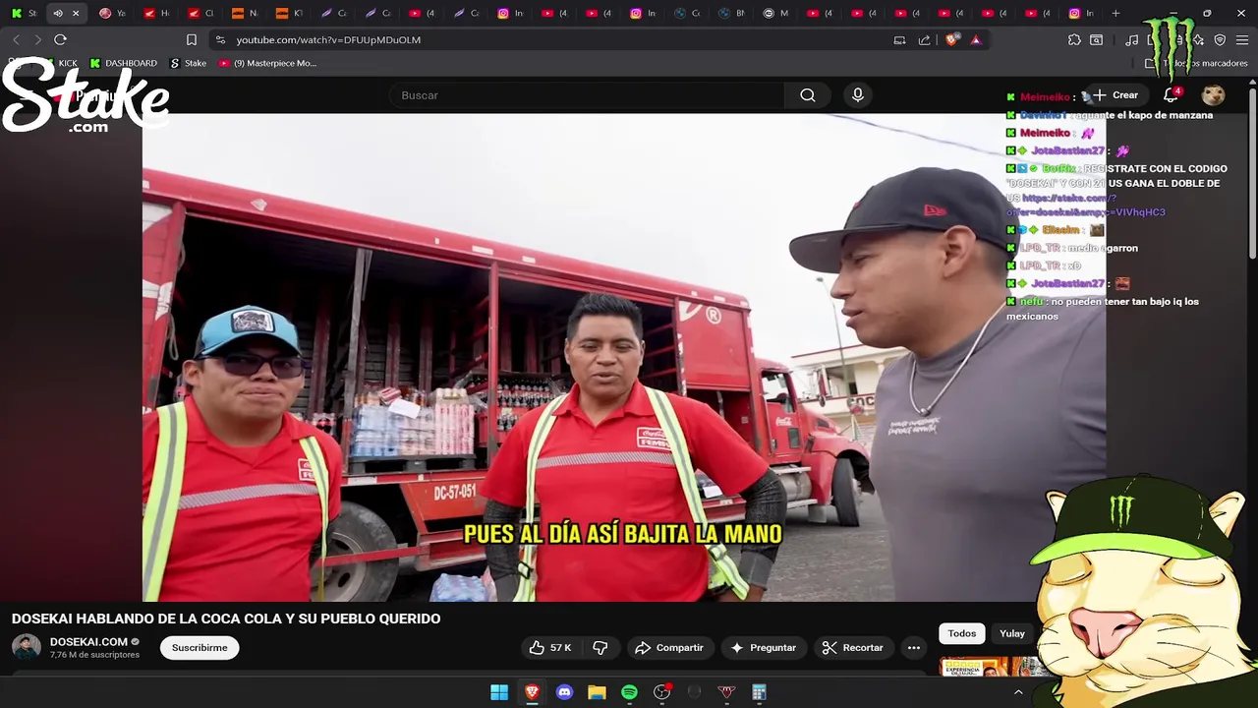1258x708 pixels.
Task: Like the video showing 57 K
Action: pos(550,647)
